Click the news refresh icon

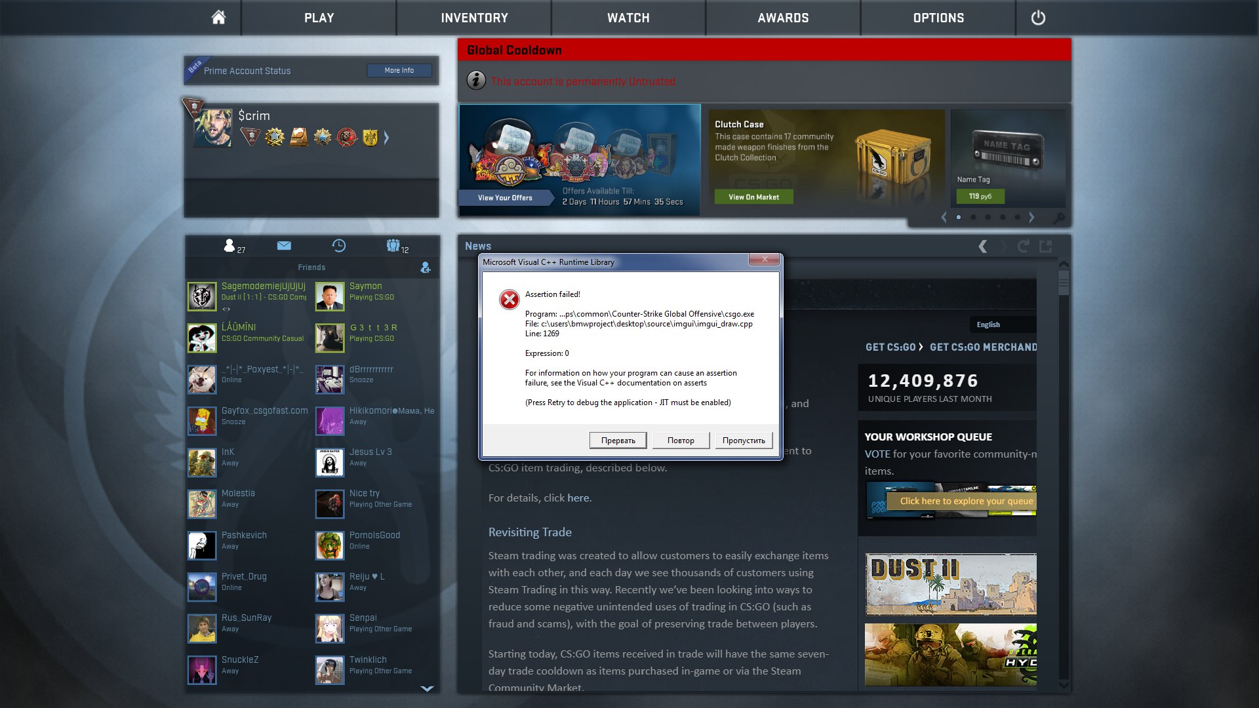(x=1023, y=246)
